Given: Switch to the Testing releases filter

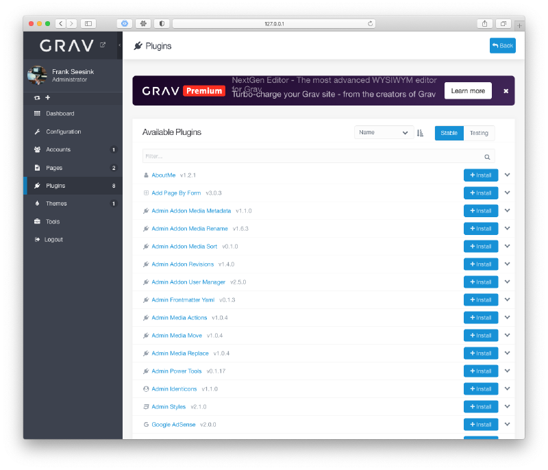Looking at the screenshot, I should pos(479,133).
